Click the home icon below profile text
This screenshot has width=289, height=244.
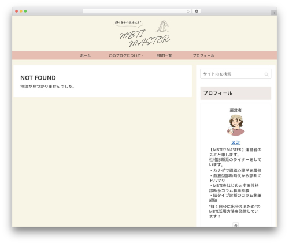pyautogui.click(x=235, y=225)
